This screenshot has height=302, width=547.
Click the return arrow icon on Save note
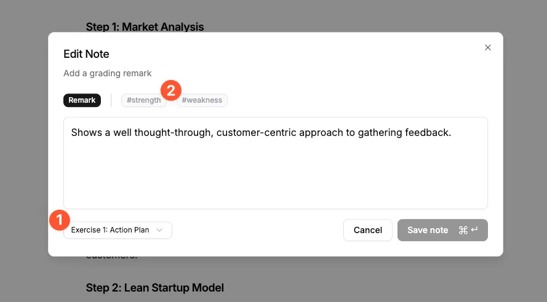(x=474, y=230)
